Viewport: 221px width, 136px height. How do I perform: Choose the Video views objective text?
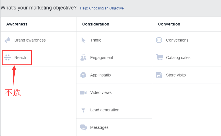coord(101,92)
